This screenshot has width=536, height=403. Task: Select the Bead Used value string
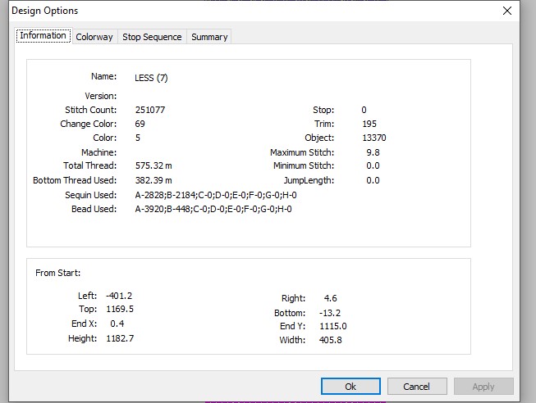click(213, 209)
